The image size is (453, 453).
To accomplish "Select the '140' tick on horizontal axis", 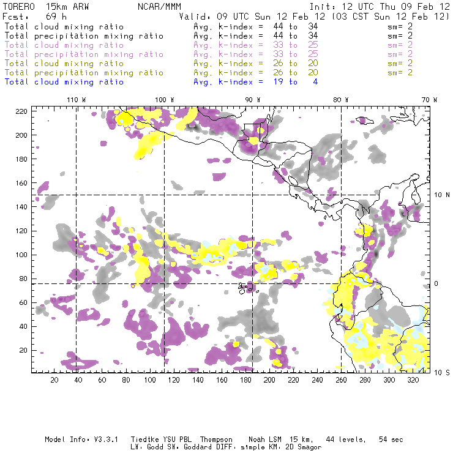I will (x=198, y=380).
